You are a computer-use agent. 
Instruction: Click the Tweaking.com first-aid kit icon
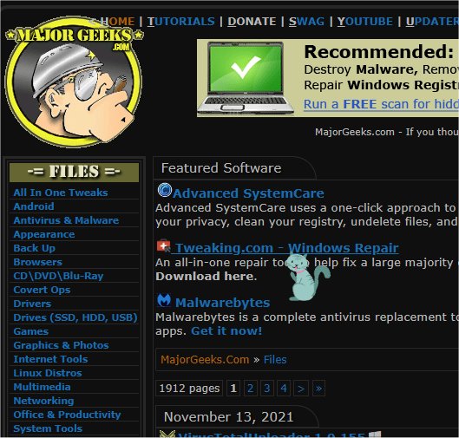pos(163,245)
